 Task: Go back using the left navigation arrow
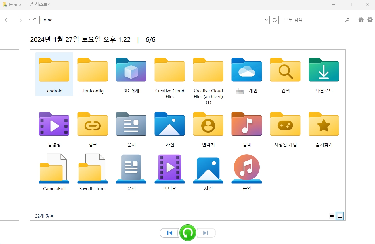pos(7,20)
